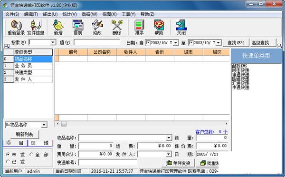Select 邮政EMS in express type list
285x177 pixels.
[239, 66]
